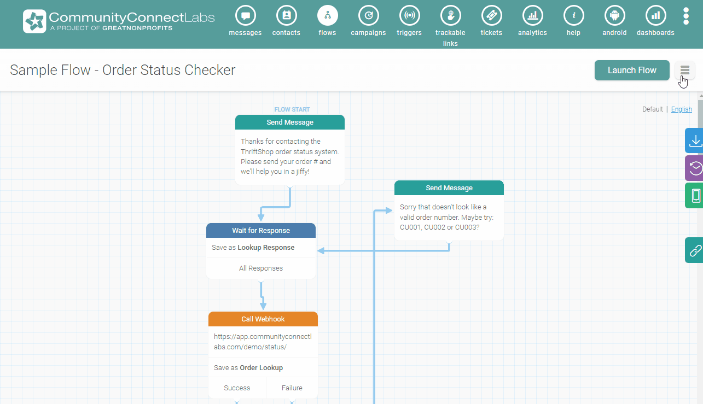Viewport: 703px width, 404px height.
Task: Open the first Send Message node header
Action: pyautogui.click(x=290, y=122)
